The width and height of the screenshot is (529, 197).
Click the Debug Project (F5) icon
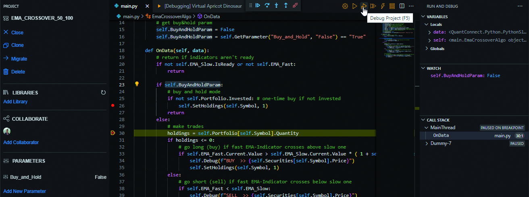point(364,6)
